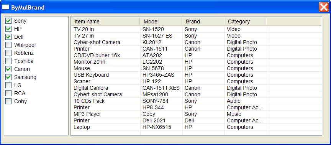Enable the RCA brand filter

8,93
